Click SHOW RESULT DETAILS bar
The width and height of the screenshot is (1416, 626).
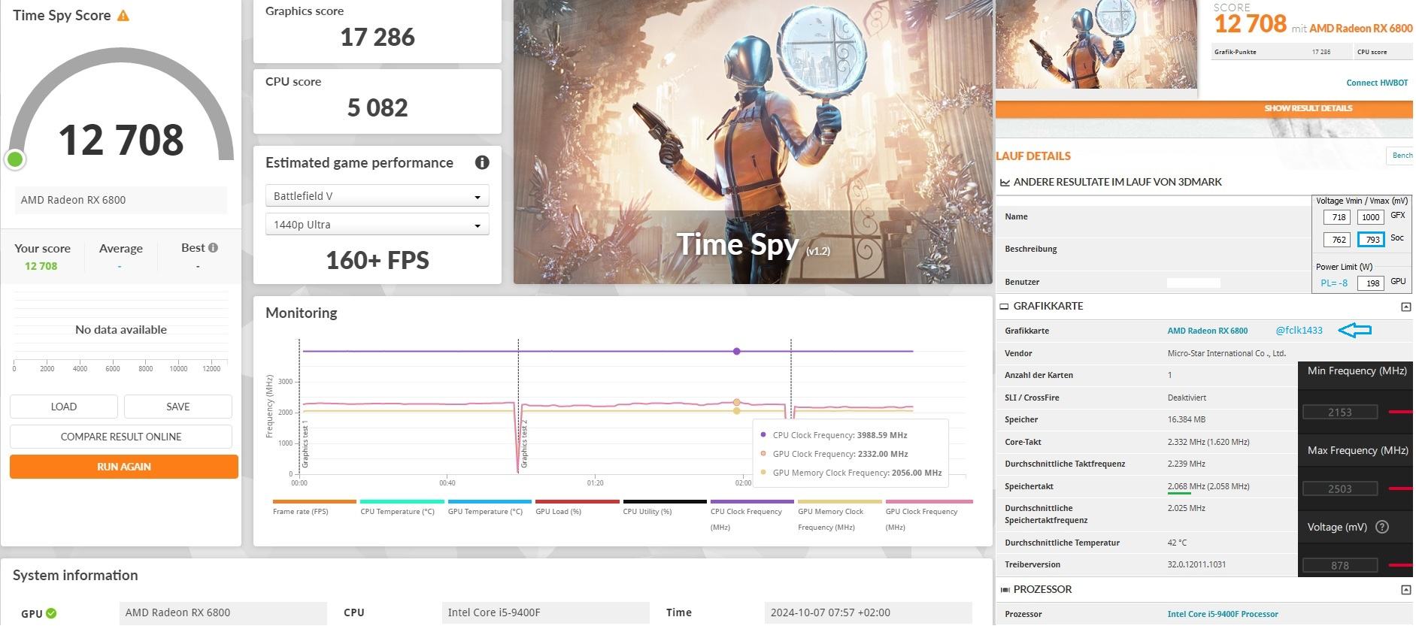point(1204,108)
